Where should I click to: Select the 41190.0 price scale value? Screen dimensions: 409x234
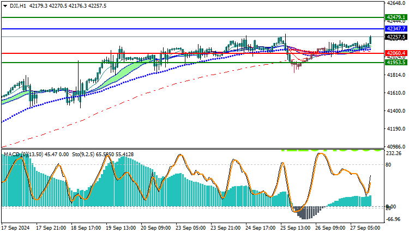coord(396,129)
